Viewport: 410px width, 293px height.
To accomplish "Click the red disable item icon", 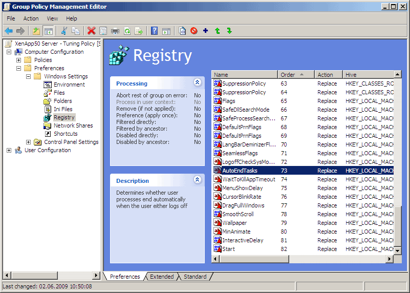I will tap(194, 31).
